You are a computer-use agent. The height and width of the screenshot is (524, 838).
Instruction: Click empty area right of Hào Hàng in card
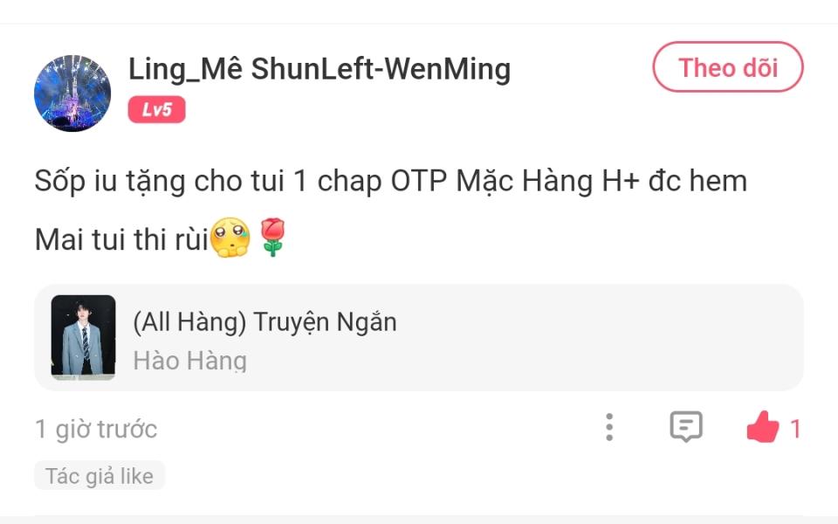coord(524,361)
